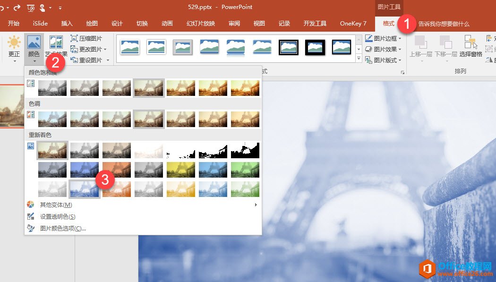Screen dimensions: 496x282
Task: Open the 选择窗格 selection pane
Action: click(470, 46)
